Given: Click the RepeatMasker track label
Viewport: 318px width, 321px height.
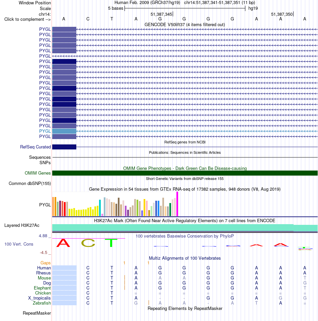Looking at the screenshot, I should pos(37,313).
